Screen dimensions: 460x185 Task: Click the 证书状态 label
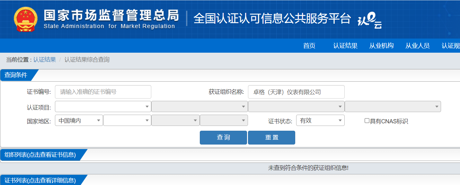(x=280, y=121)
